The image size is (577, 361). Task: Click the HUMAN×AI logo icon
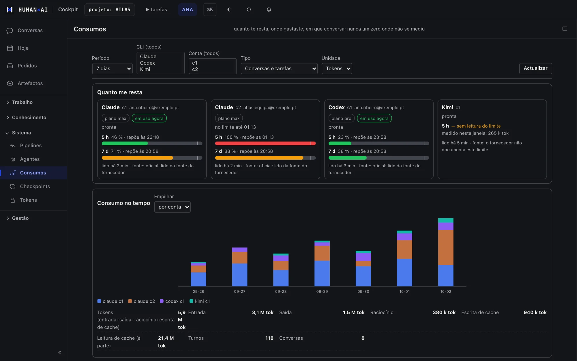(x=10, y=10)
